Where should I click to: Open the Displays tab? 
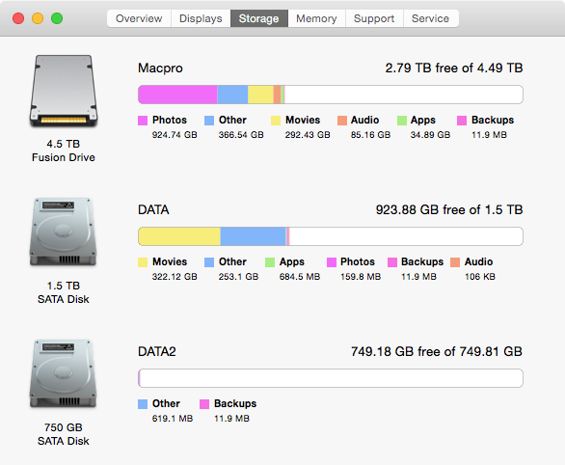[201, 18]
